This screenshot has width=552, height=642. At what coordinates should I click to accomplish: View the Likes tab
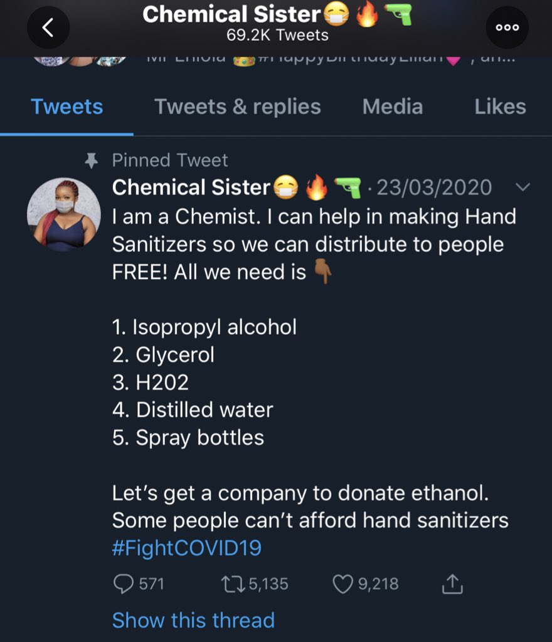(500, 107)
